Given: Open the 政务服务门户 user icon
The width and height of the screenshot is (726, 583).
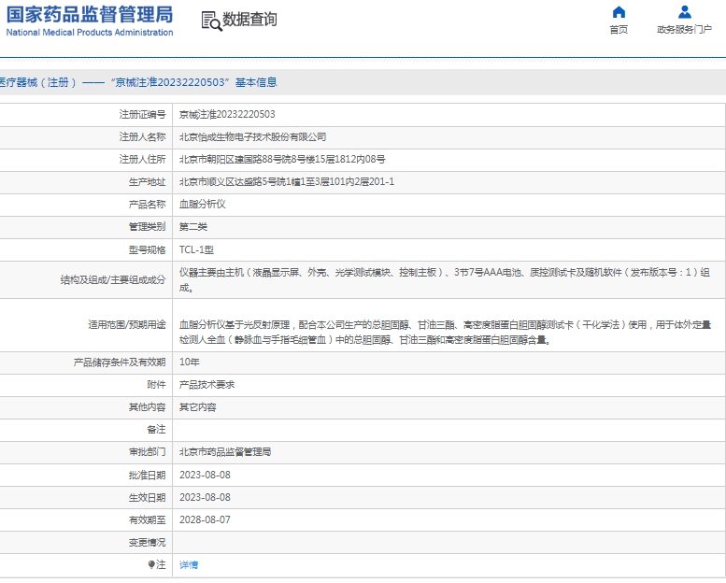Looking at the screenshot, I should pos(684,12).
